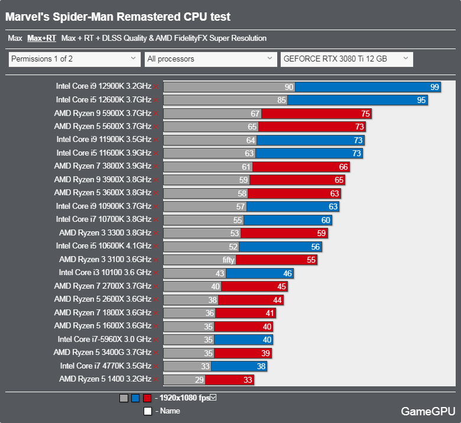Hide AMD Ryzen 5 3600X using red X
The height and width of the screenshot is (423, 461).
156,193
